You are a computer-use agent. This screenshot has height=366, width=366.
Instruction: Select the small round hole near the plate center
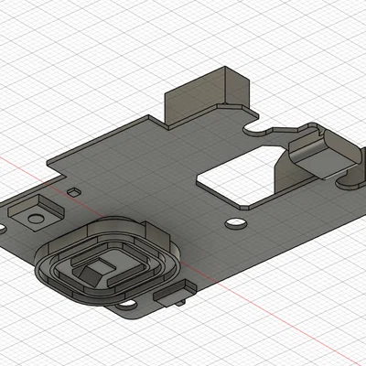coord(236,224)
